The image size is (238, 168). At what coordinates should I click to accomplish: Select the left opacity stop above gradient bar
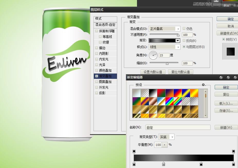point(134,152)
